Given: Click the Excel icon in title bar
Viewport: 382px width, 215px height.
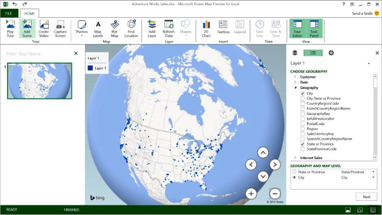Looking at the screenshot, I should [5, 4].
